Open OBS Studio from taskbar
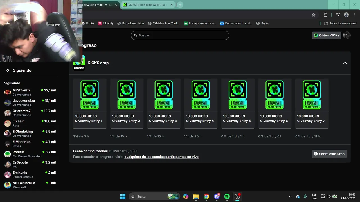360x202 pixels. tap(237, 196)
